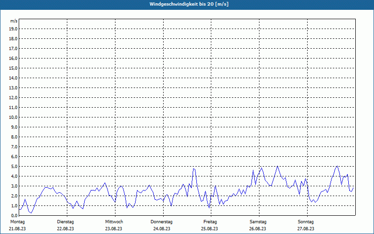Click the y-axis value 18,0
The height and width of the screenshot is (234, 374).
click(13, 39)
